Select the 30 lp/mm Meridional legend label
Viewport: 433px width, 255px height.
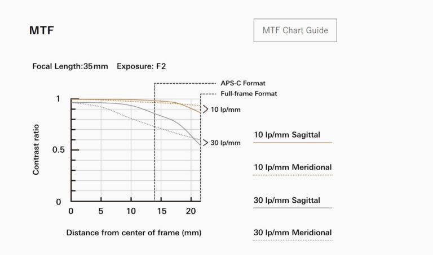[x=293, y=233]
